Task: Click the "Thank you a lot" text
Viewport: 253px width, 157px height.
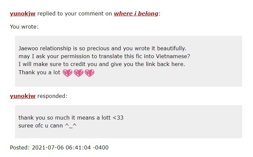Action: [39, 73]
